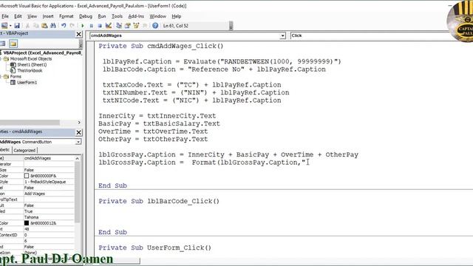Open Project Explorer from its toolbar icon
This screenshot has height=266, width=473.
pos(119,26)
